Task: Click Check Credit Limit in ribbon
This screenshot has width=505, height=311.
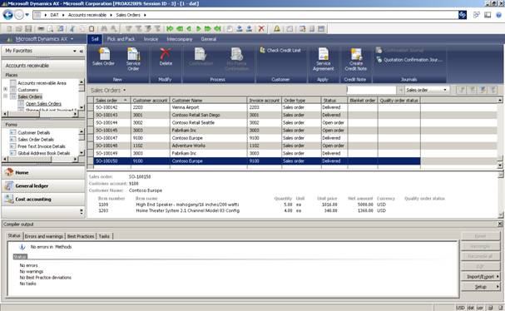Action: coord(280,50)
